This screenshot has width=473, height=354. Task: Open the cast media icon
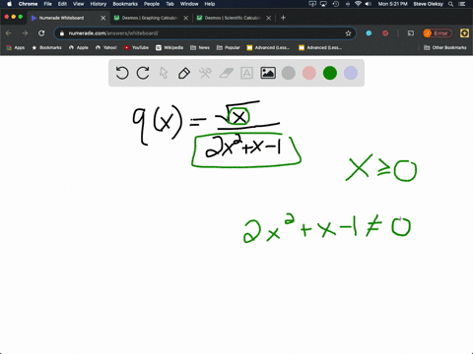click(x=411, y=33)
